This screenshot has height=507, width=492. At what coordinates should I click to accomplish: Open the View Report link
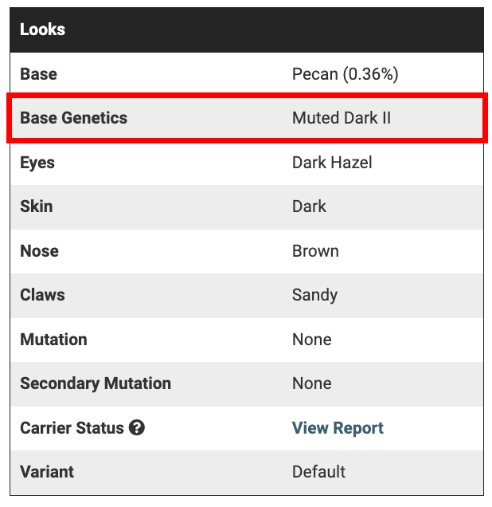coord(338,428)
